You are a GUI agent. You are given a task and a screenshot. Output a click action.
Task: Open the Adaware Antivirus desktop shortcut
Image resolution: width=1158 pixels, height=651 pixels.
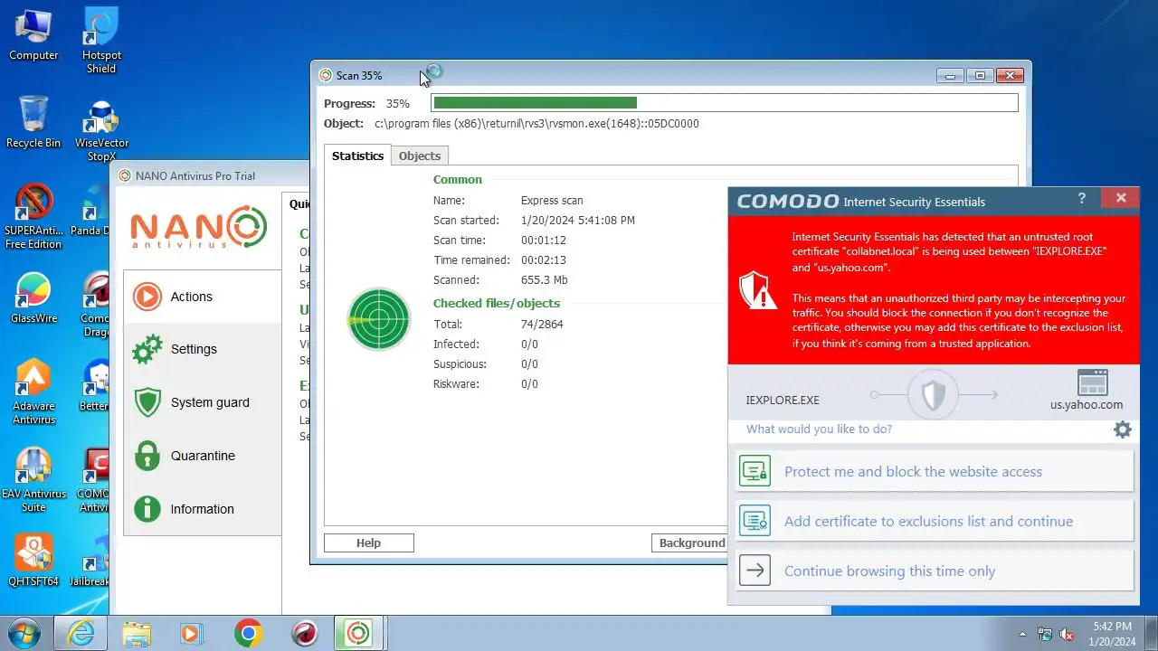click(33, 392)
